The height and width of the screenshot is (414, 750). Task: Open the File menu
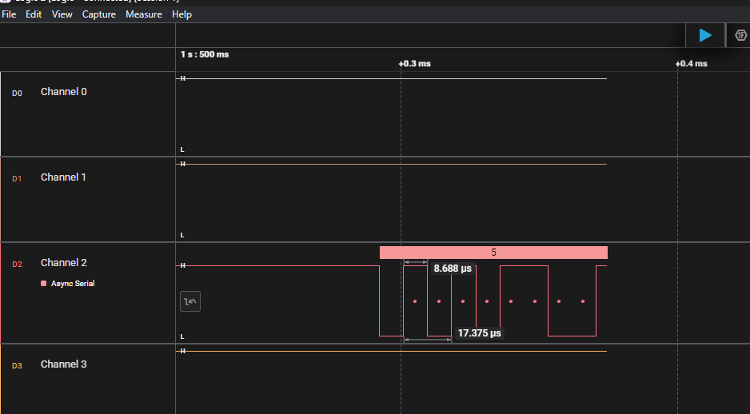pos(9,14)
